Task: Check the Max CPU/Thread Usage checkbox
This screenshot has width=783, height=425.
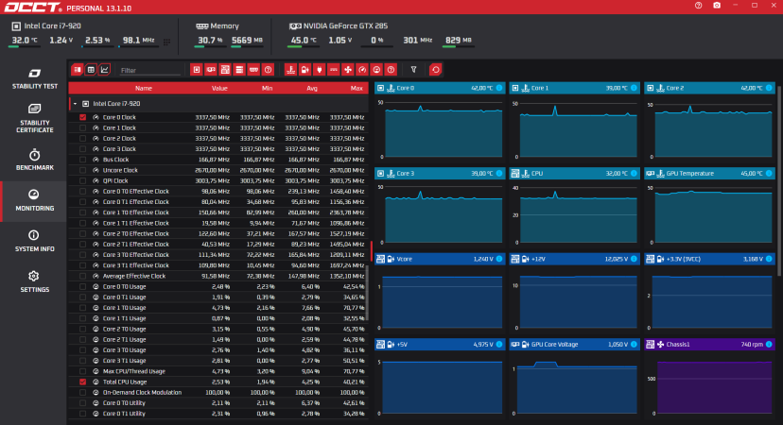Action: (x=83, y=371)
